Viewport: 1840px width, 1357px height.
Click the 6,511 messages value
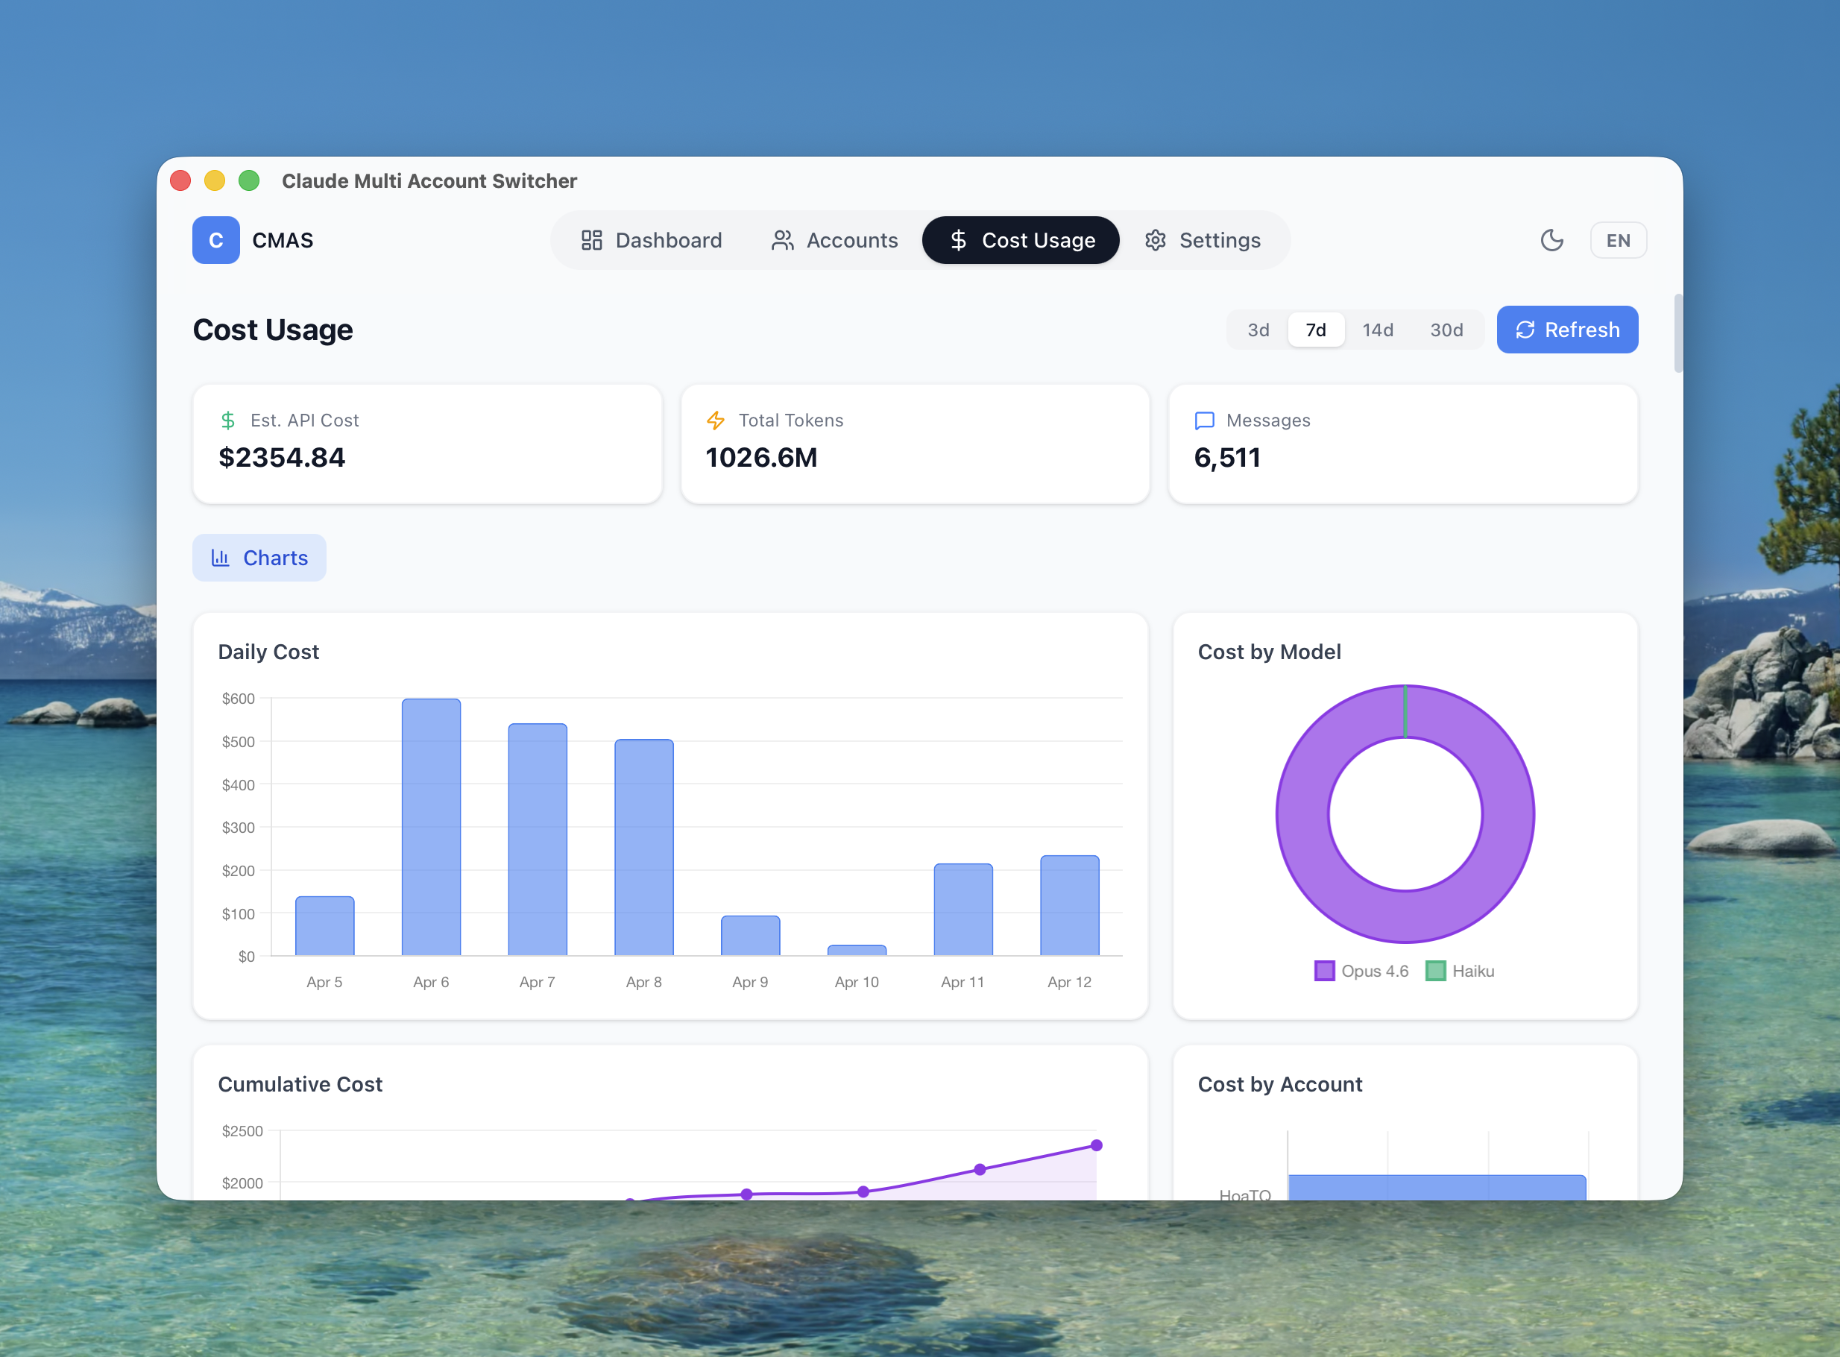(1227, 458)
